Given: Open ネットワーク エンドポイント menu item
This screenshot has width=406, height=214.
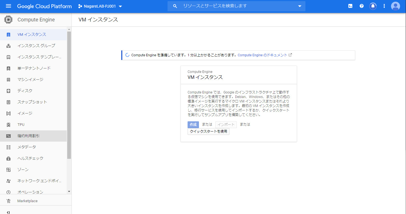Looking at the screenshot, I should 33,181.
